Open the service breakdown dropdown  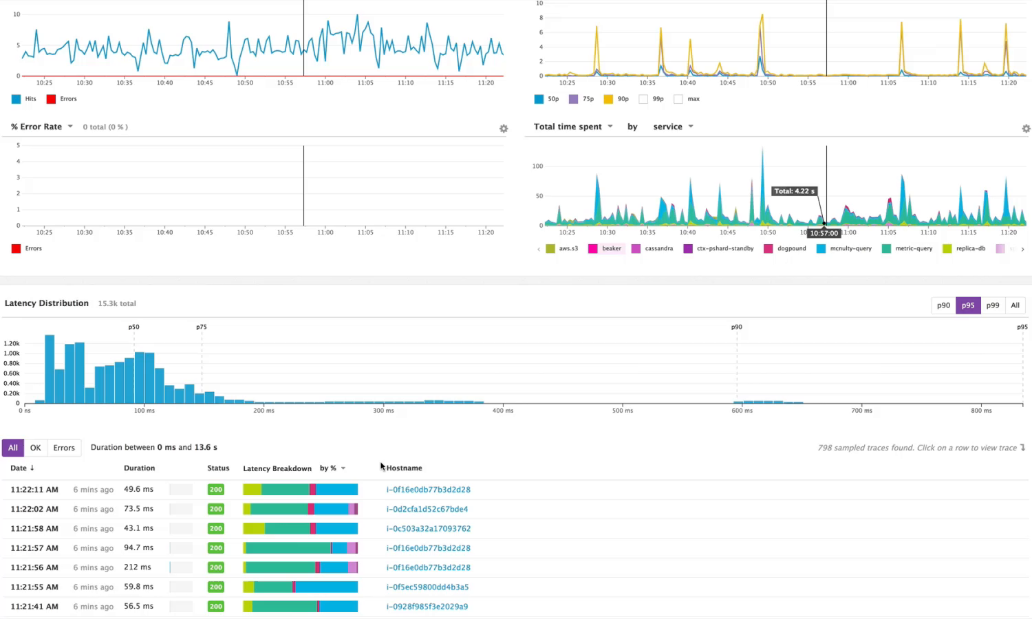[671, 127]
